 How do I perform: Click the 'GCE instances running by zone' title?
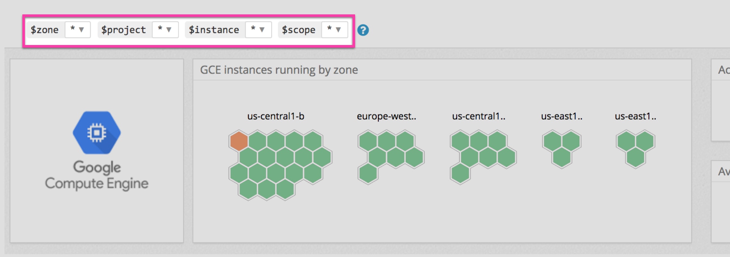[x=279, y=70]
